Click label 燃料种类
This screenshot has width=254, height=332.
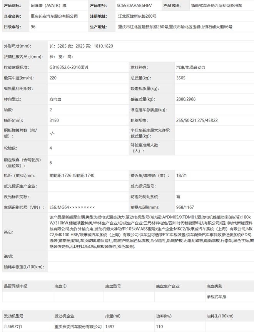139,67
